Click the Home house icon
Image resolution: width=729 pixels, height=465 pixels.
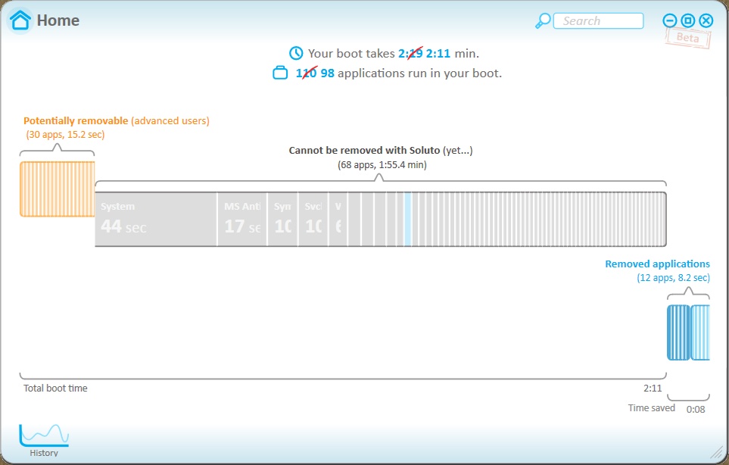(20, 20)
